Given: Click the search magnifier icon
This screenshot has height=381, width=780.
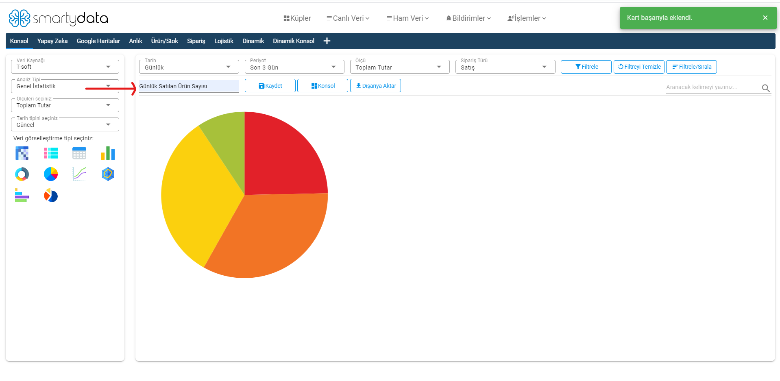Looking at the screenshot, I should click(766, 88).
